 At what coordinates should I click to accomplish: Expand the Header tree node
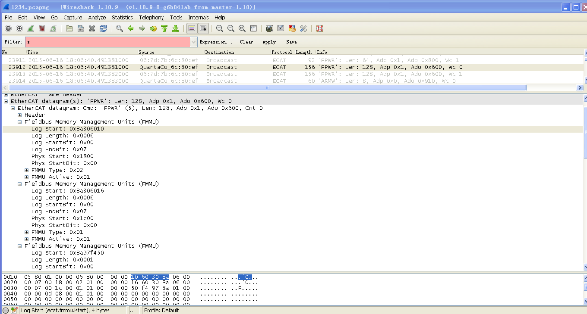(20, 115)
